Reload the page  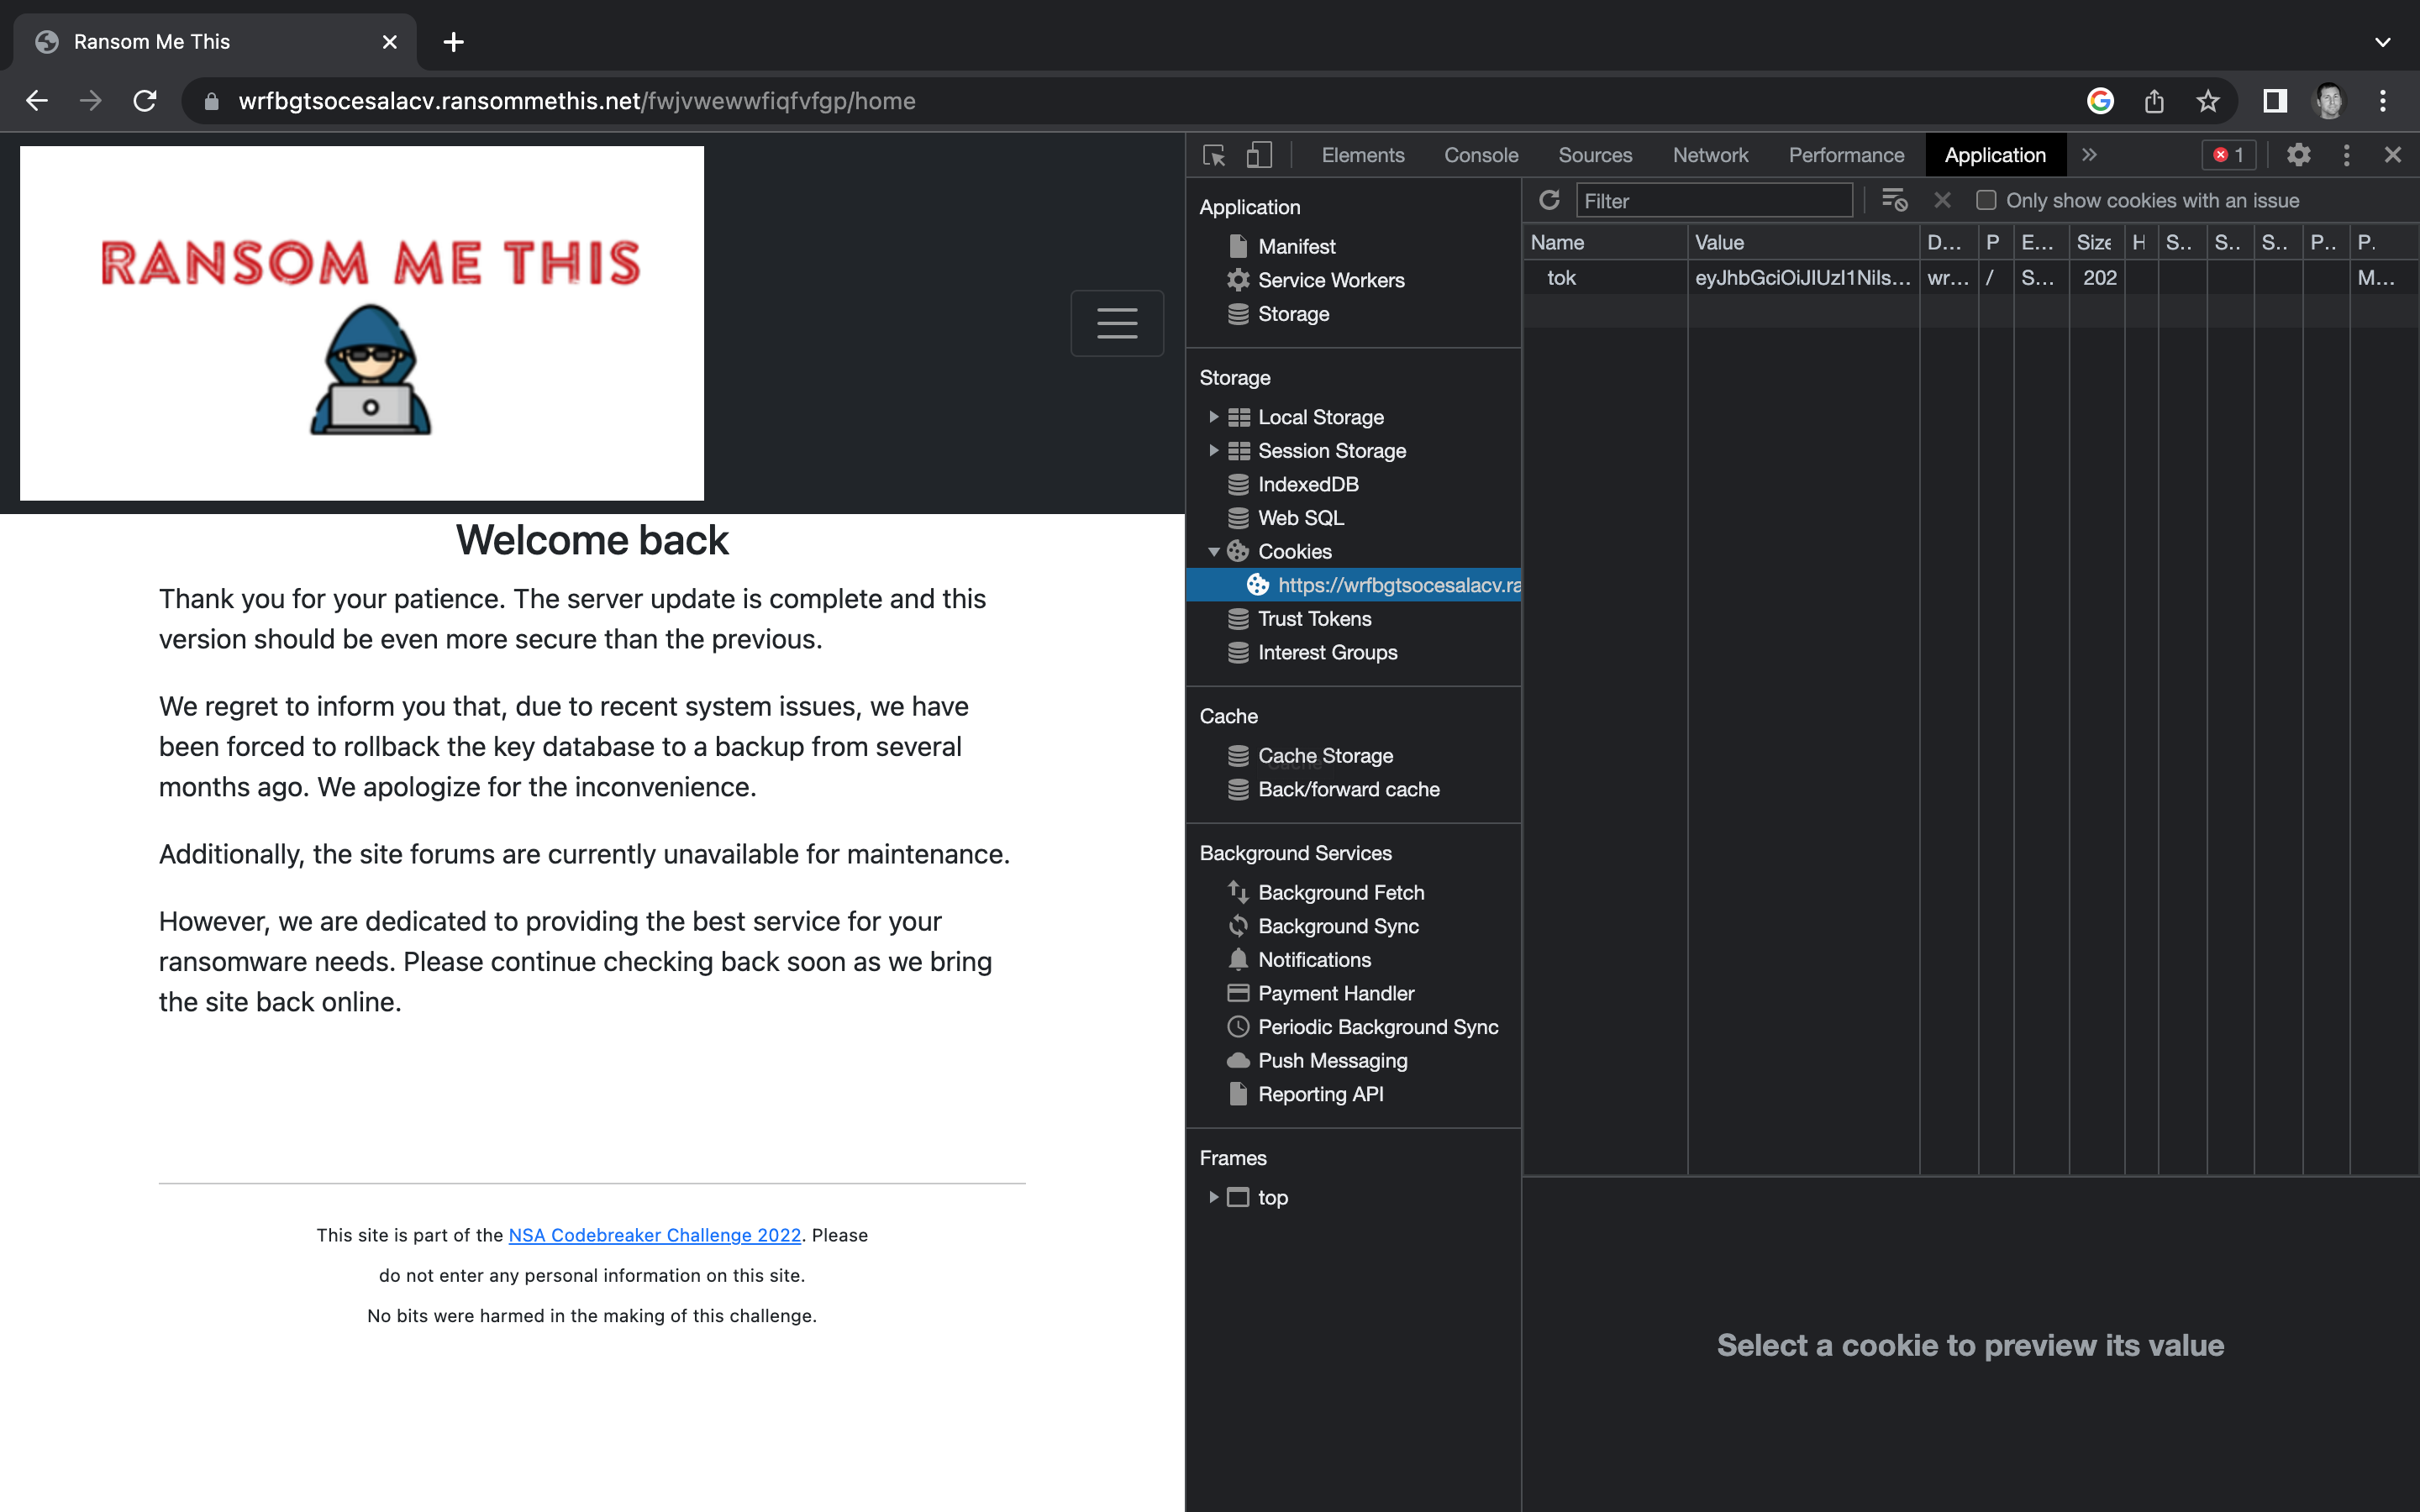pyautogui.click(x=145, y=101)
